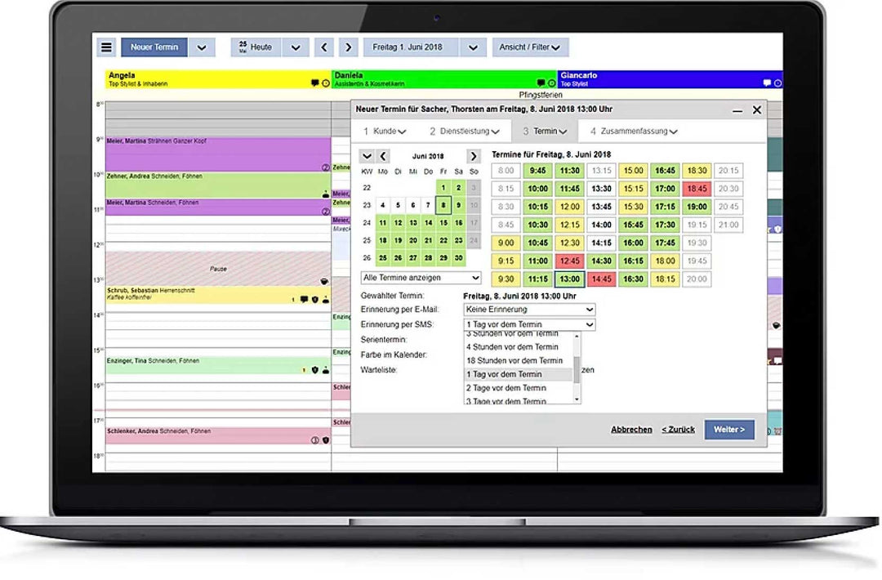This screenshot has width=882, height=580.
Task: Click the speech bubble icon in Angela's header
Action: click(x=314, y=83)
